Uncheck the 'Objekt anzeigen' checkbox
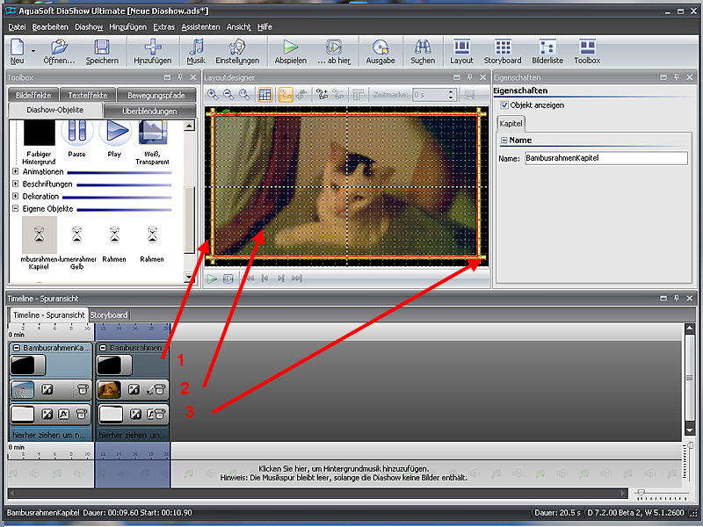 [x=503, y=105]
